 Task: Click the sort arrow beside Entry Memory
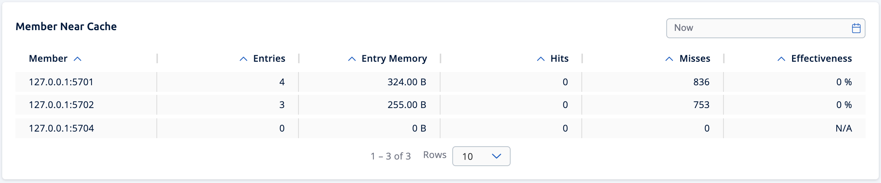click(x=352, y=59)
